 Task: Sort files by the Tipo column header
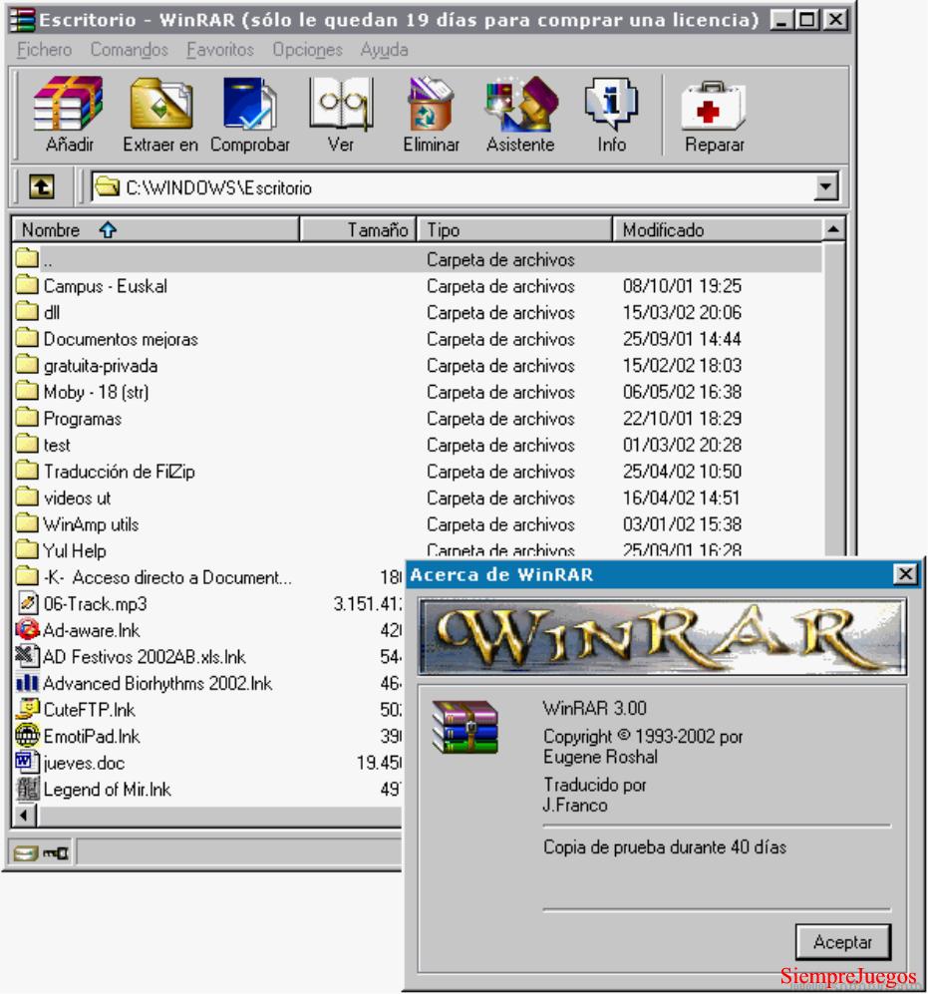point(514,229)
